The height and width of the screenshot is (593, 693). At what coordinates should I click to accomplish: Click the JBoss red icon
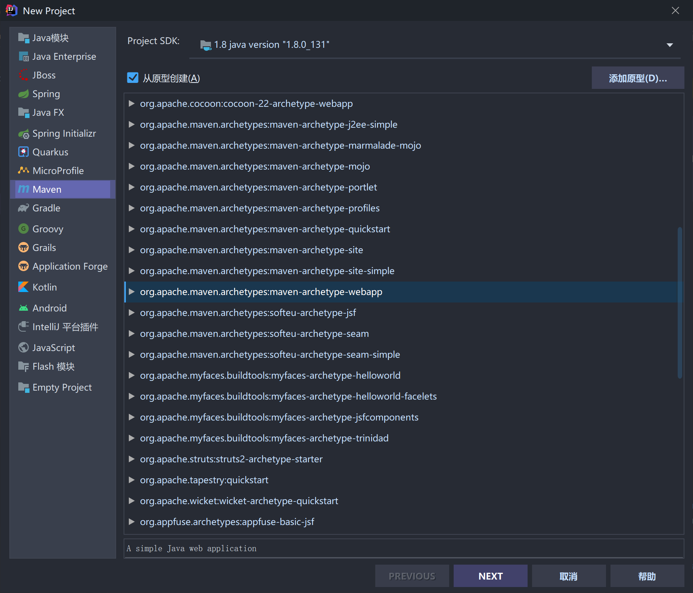(24, 75)
